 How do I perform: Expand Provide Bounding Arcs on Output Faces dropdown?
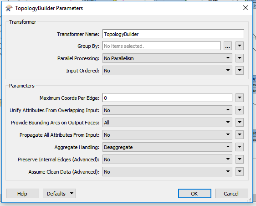(167, 123)
